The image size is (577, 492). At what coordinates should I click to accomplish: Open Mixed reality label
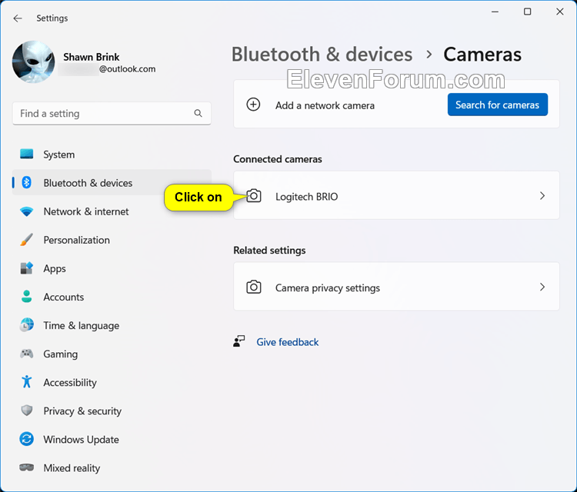tap(72, 468)
